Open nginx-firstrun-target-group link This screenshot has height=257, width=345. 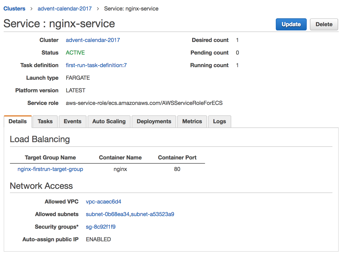click(x=50, y=169)
